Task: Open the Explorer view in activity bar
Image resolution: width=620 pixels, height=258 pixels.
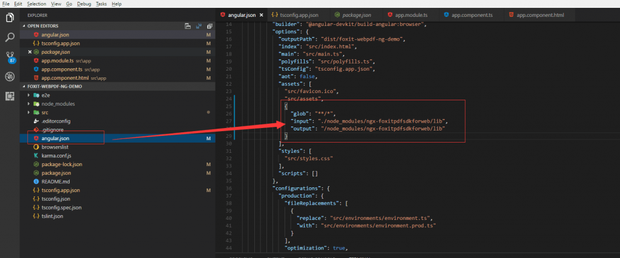Action: click(x=10, y=18)
